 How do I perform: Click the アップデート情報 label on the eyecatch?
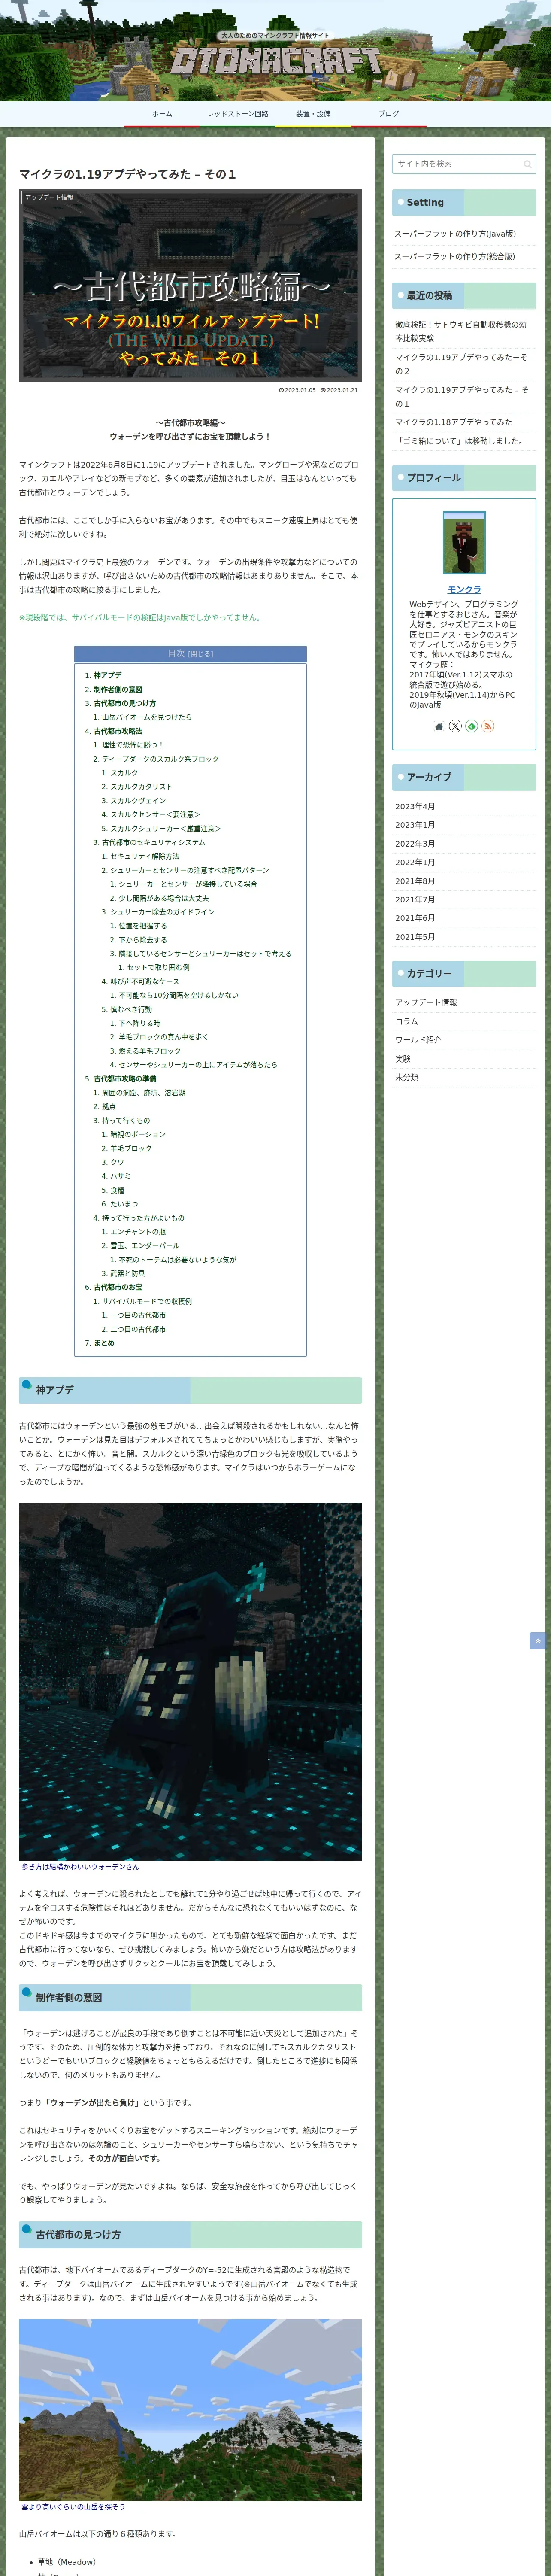tap(49, 198)
